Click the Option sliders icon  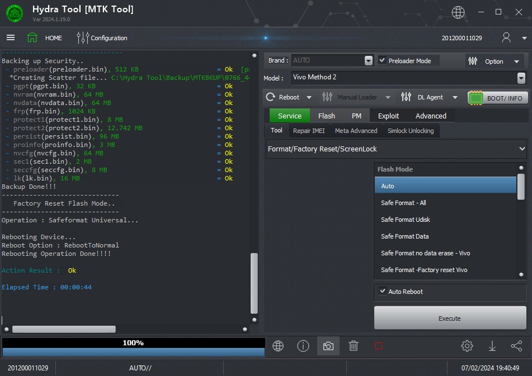tap(473, 61)
